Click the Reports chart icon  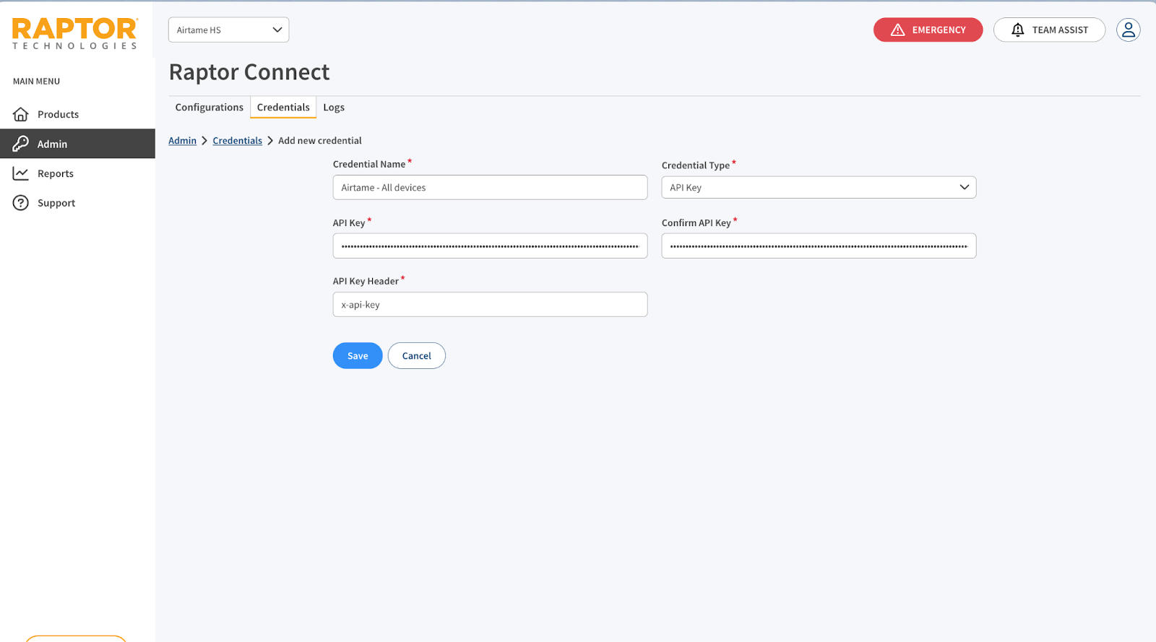click(21, 173)
